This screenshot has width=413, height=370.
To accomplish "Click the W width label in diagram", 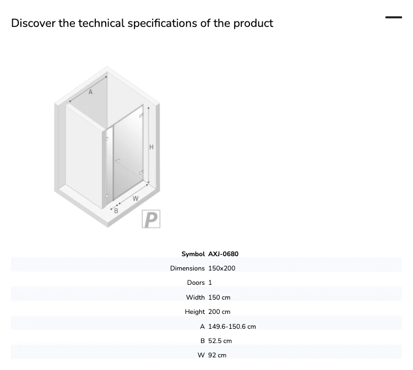I will pyautogui.click(x=135, y=198).
